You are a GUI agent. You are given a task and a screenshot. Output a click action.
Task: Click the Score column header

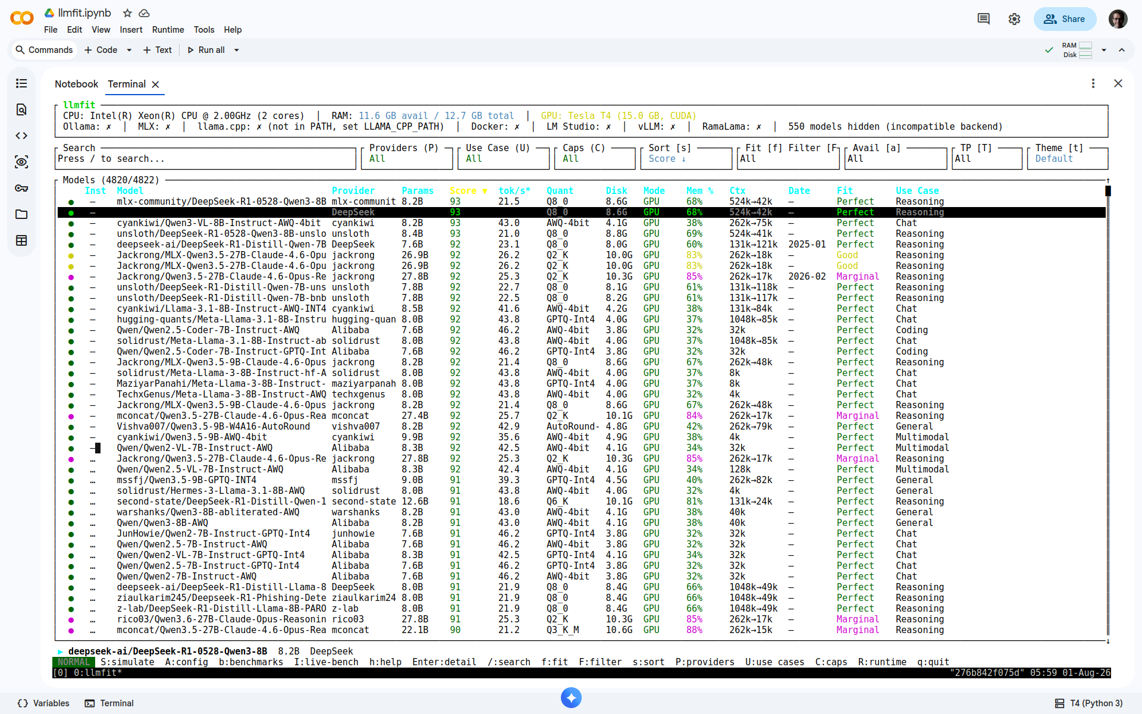[x=468, y=191]
